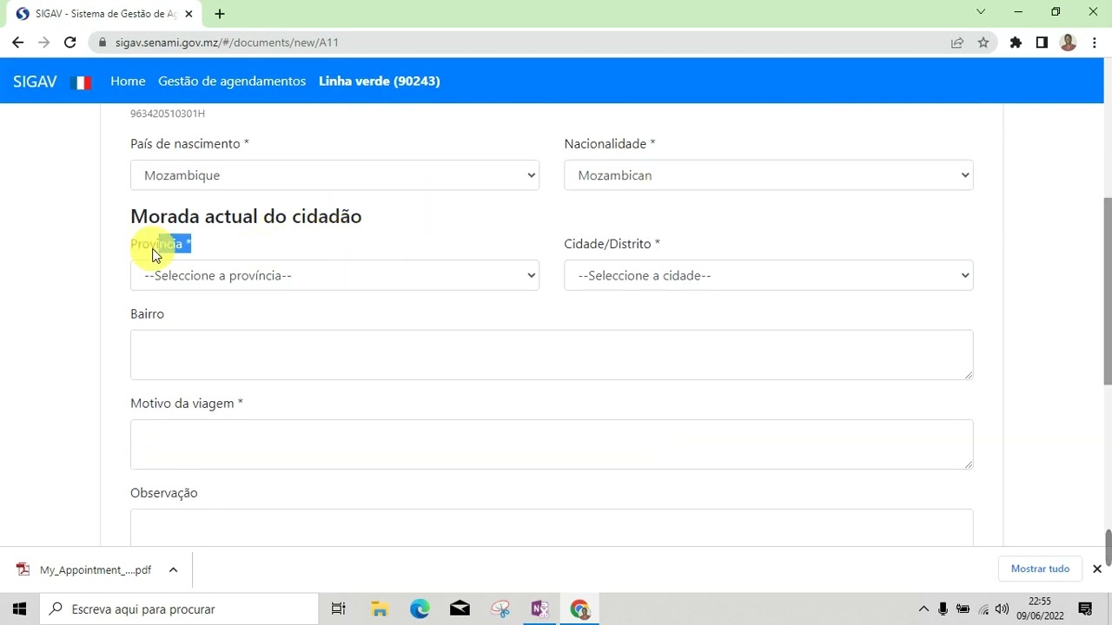1112x625 pixels.
Task: Open the notifications action center
Action: pos(1085,609)
